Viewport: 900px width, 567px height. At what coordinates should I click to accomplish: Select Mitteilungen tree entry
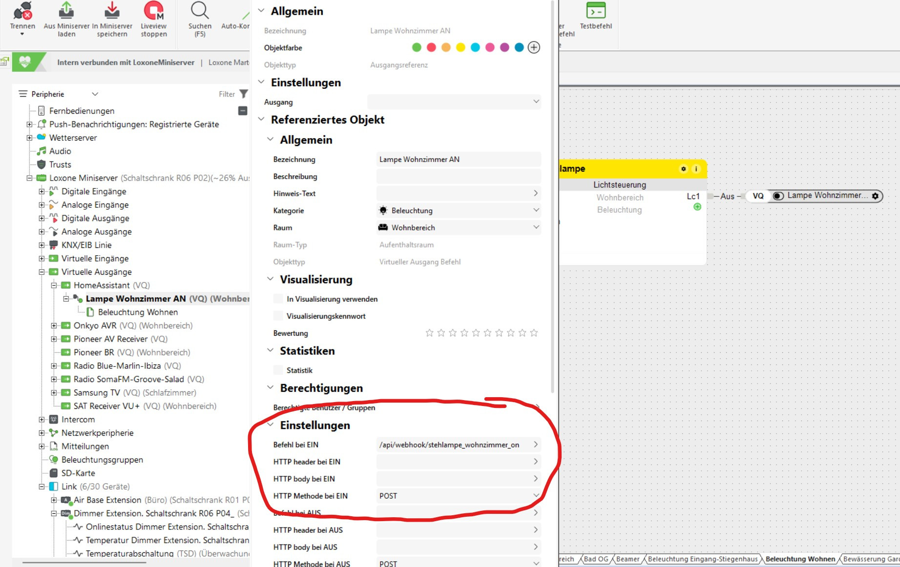(85, 446)
